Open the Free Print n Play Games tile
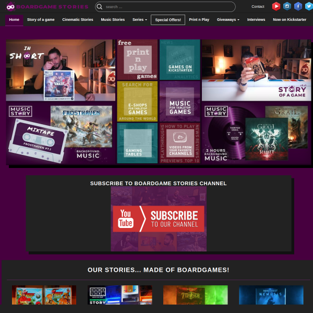The height and width of the screenshot is (313, 313). coord(137,59)
